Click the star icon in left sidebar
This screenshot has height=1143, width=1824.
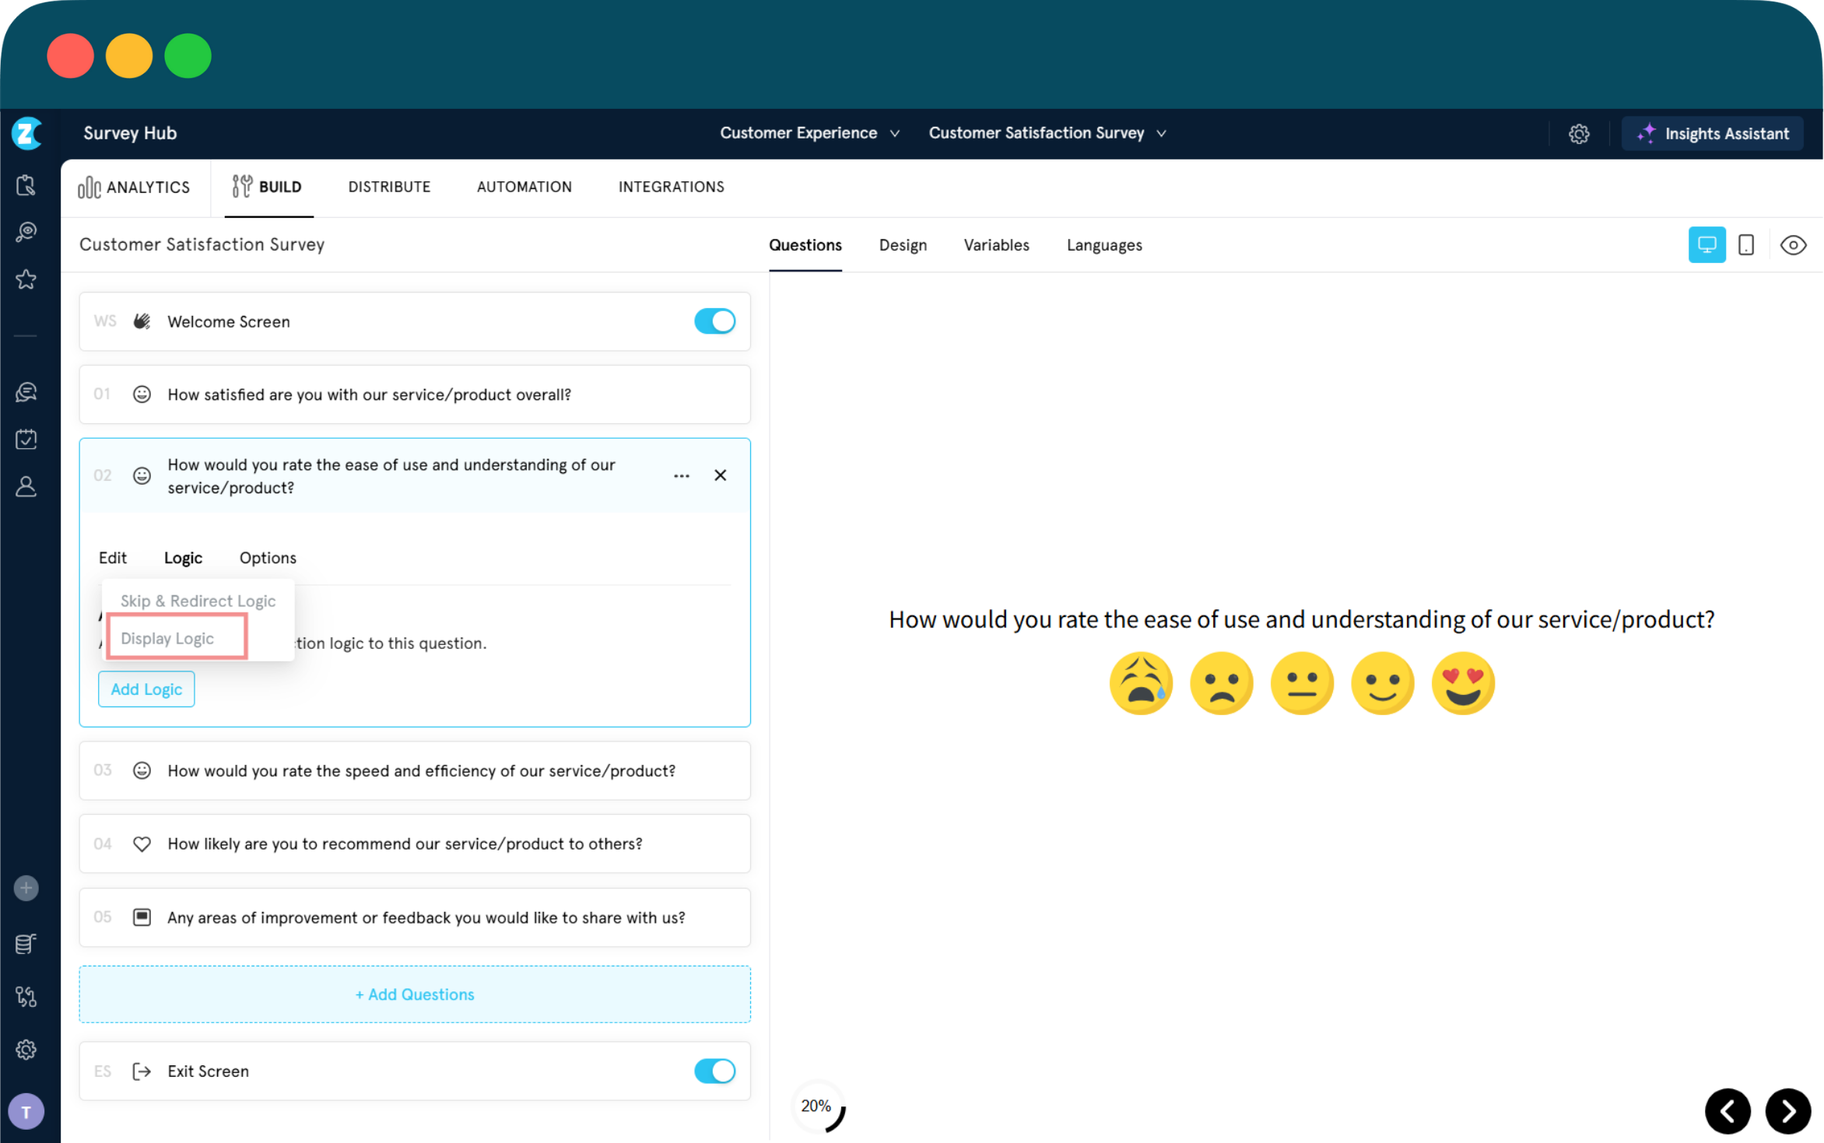pos(26,279)
